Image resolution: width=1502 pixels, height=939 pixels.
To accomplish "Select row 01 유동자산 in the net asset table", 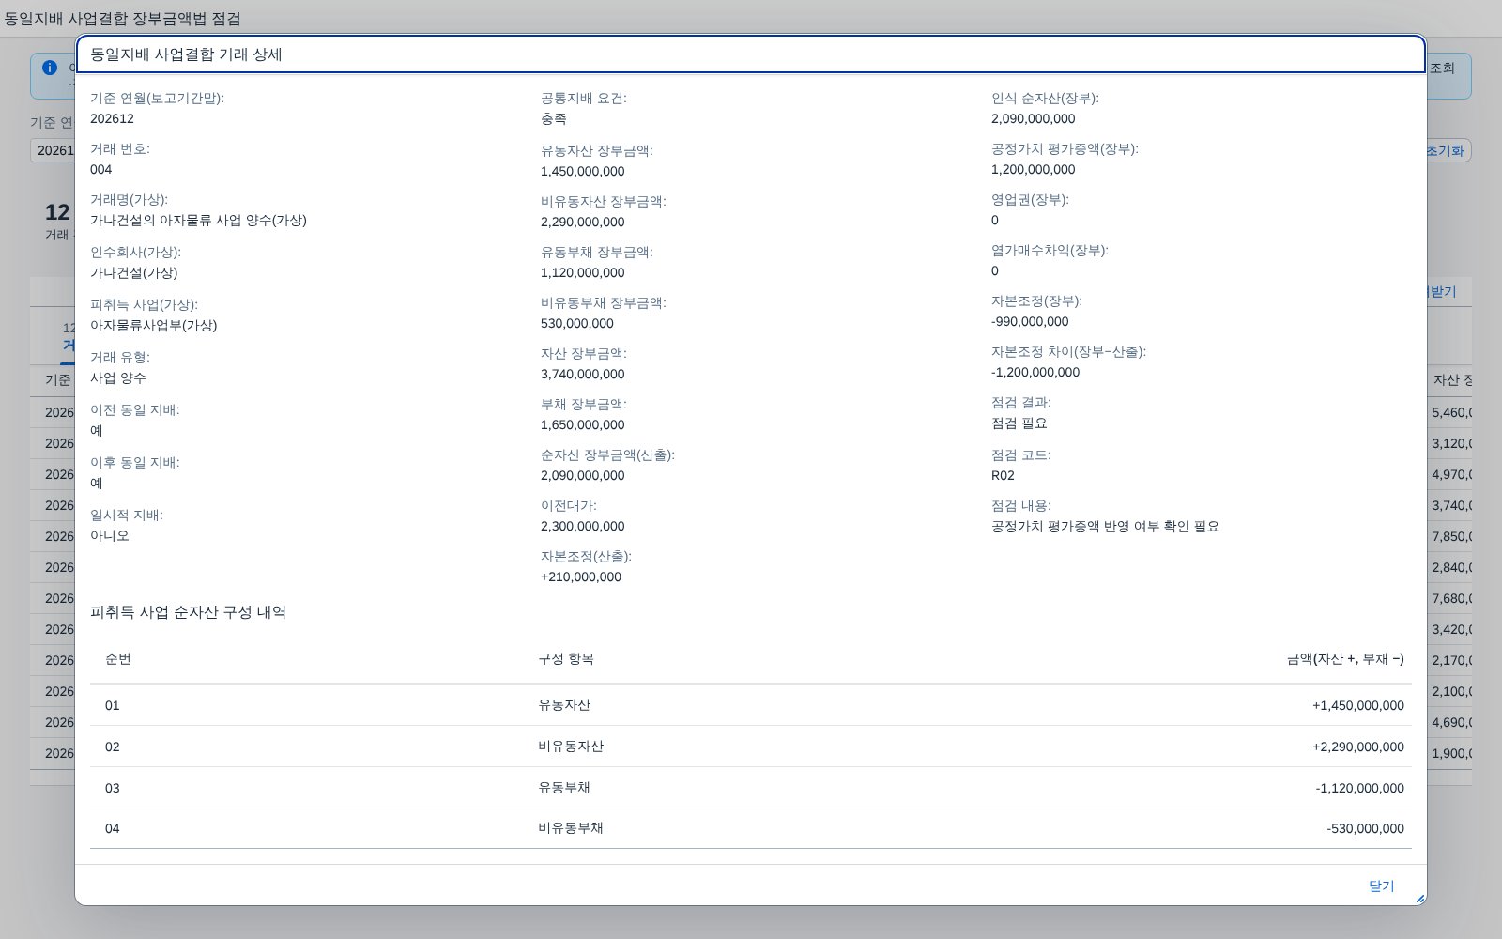I will [751, 705].
